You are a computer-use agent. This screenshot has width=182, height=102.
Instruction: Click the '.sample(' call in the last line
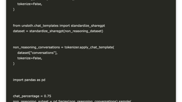[125, 101]
